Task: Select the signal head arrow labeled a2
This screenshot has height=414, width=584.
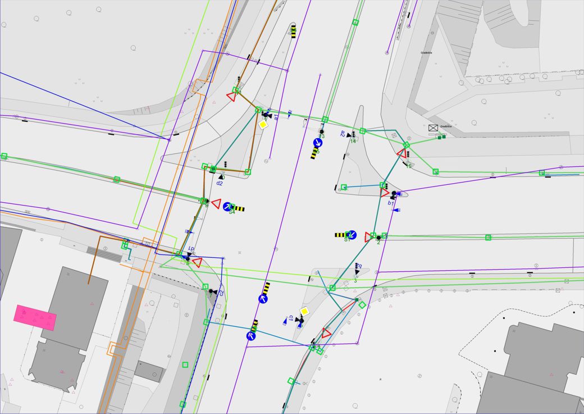Action: (349, 135)
